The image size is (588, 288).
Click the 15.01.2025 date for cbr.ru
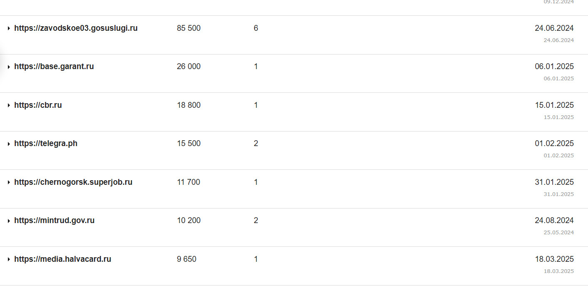(x=554, y=105)
